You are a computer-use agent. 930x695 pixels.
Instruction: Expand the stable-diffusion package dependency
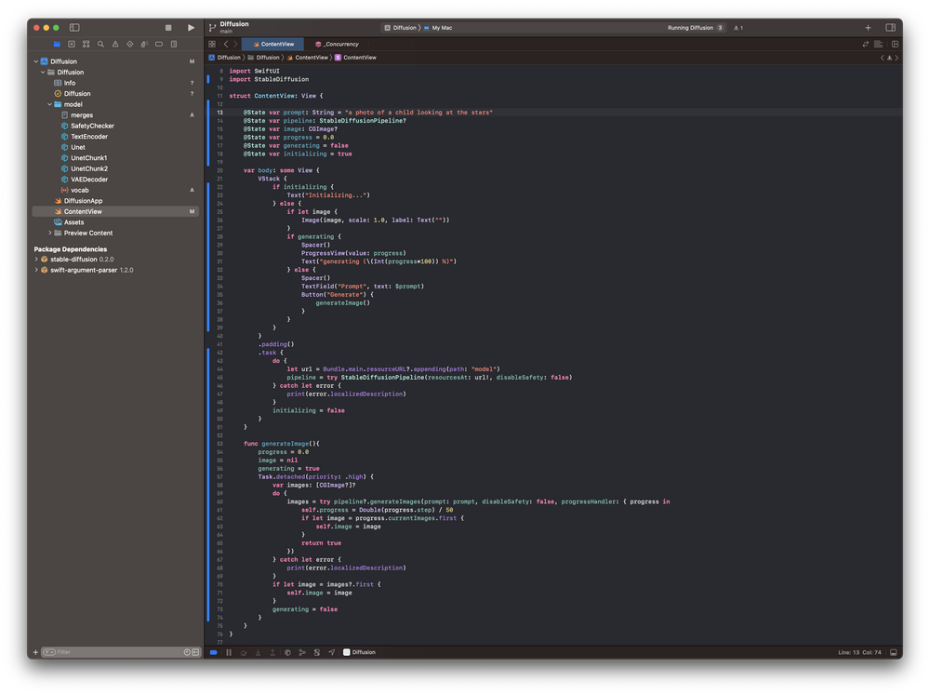pyautogui.click(x=36, y=260)
